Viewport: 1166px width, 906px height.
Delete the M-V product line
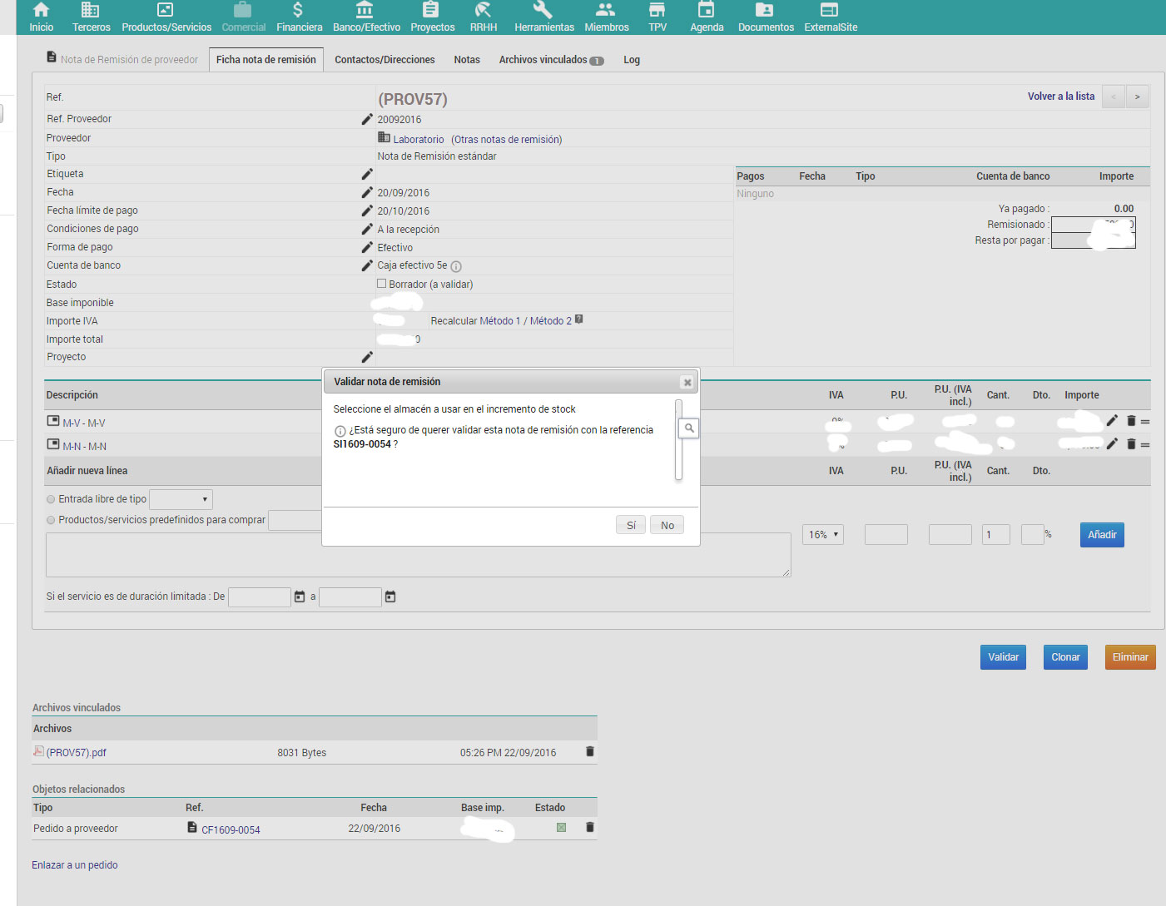(1131, 421)
